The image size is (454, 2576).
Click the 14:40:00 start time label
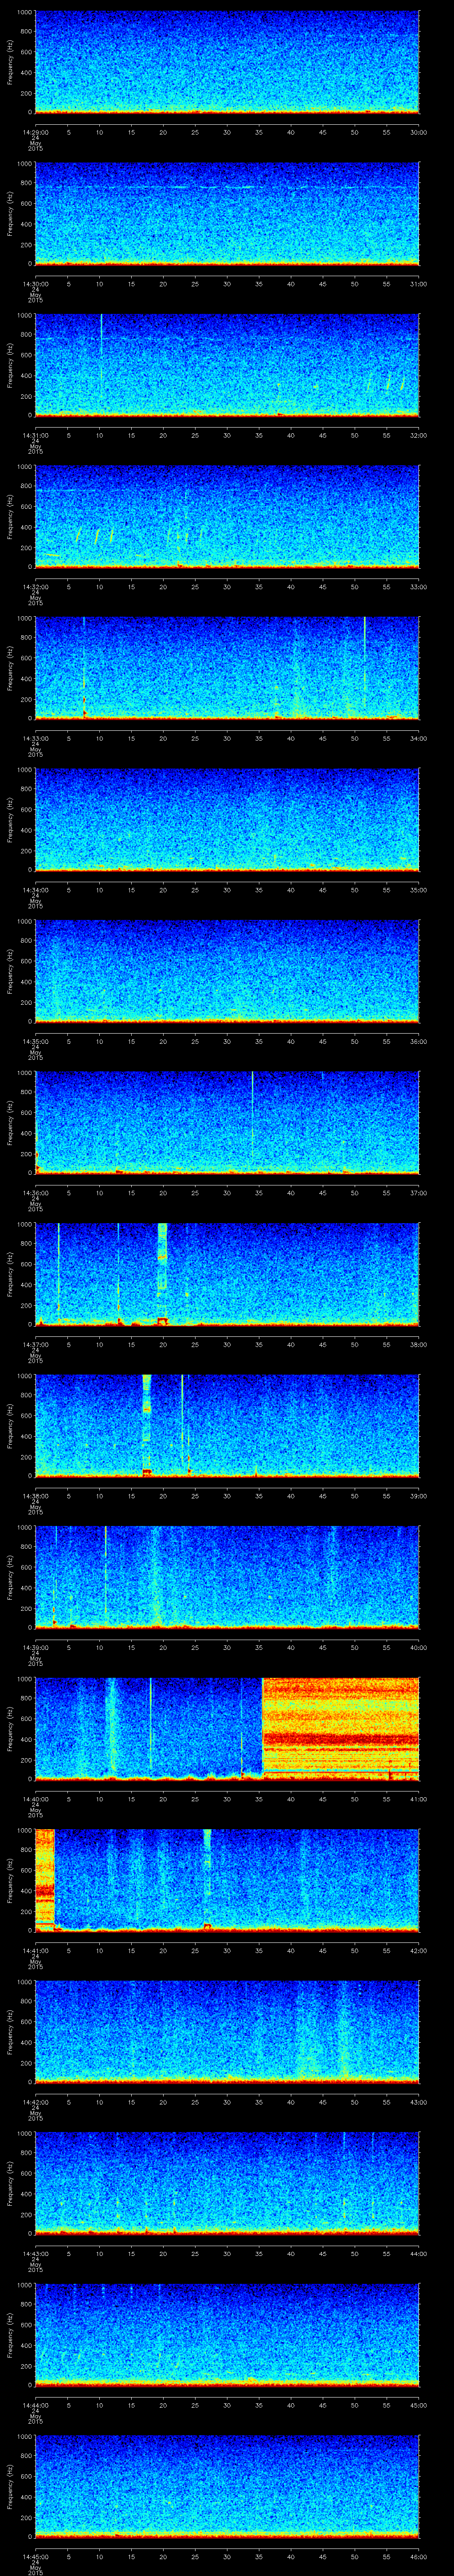(35, 1799)
